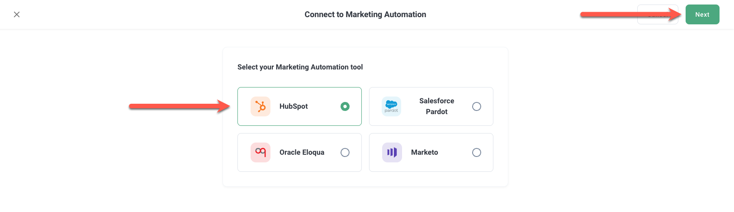The width and height of the screenshot is (734, 212).
Task: Choose the Marketo radio button
Action: (477, 152)
